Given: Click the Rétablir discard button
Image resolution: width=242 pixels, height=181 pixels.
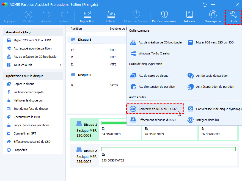Looking at the screenshot, I should (28, 17).
